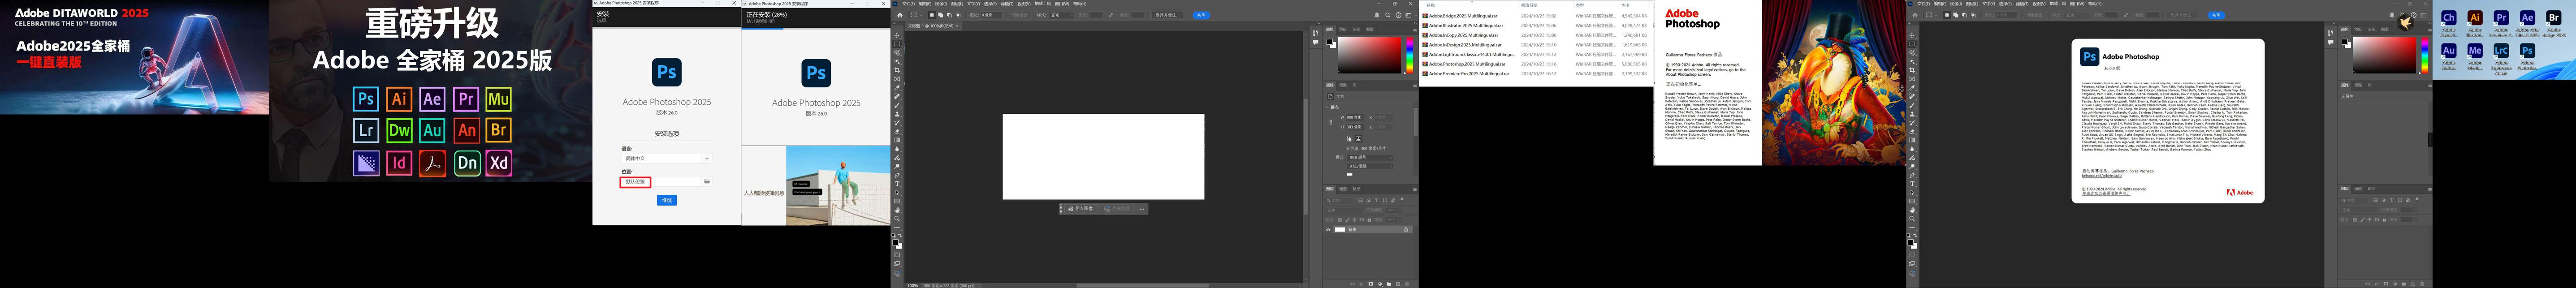
Task: Open the layer blend mode dropdown
Action: tap(1345, 210)
